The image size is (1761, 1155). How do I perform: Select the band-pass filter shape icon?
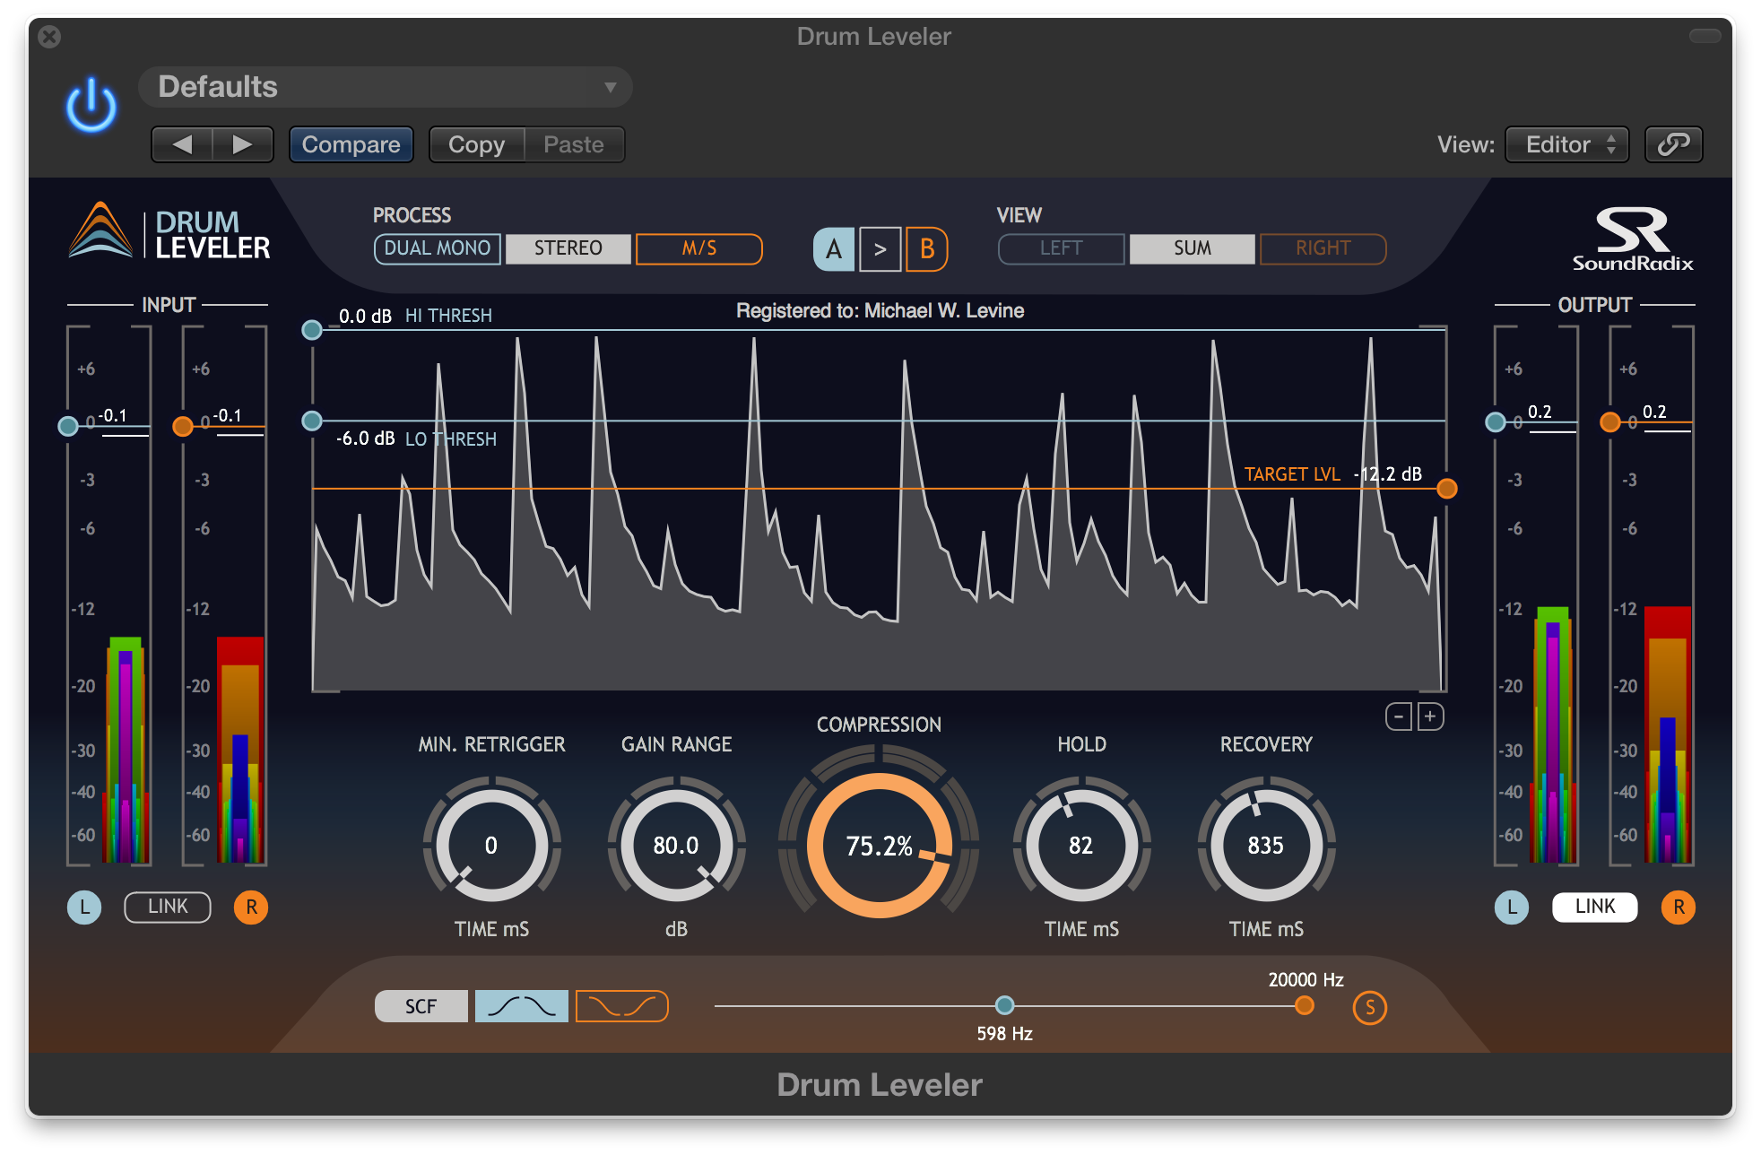(521, 1006)
